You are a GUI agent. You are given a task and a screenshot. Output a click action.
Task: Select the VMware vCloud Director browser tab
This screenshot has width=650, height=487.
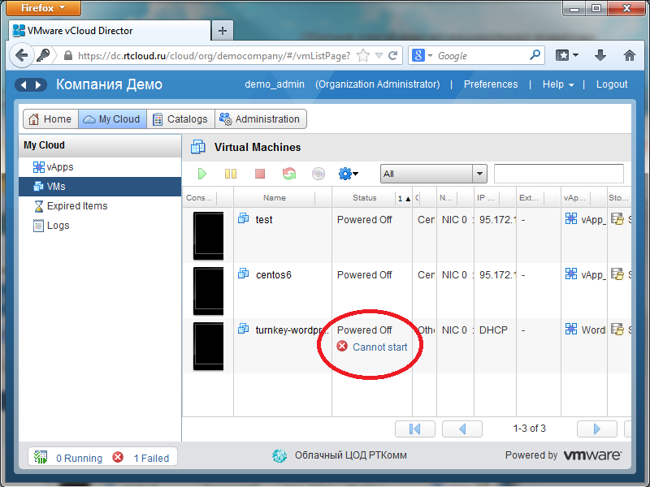click(110, 31)
